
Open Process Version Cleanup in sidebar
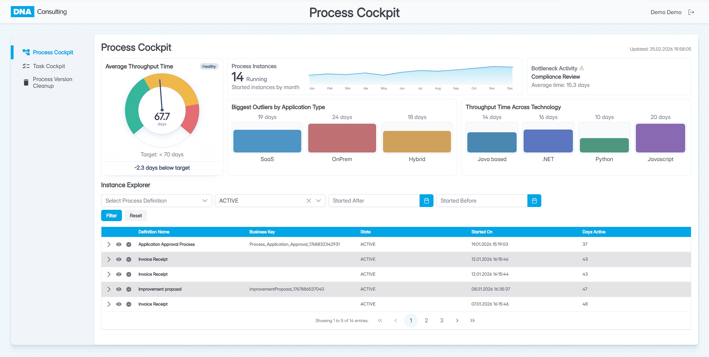(x=52, y=82)
